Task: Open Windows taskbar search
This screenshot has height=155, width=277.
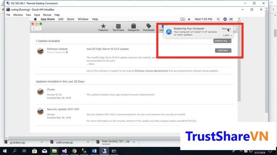Action: coord(15,151)
